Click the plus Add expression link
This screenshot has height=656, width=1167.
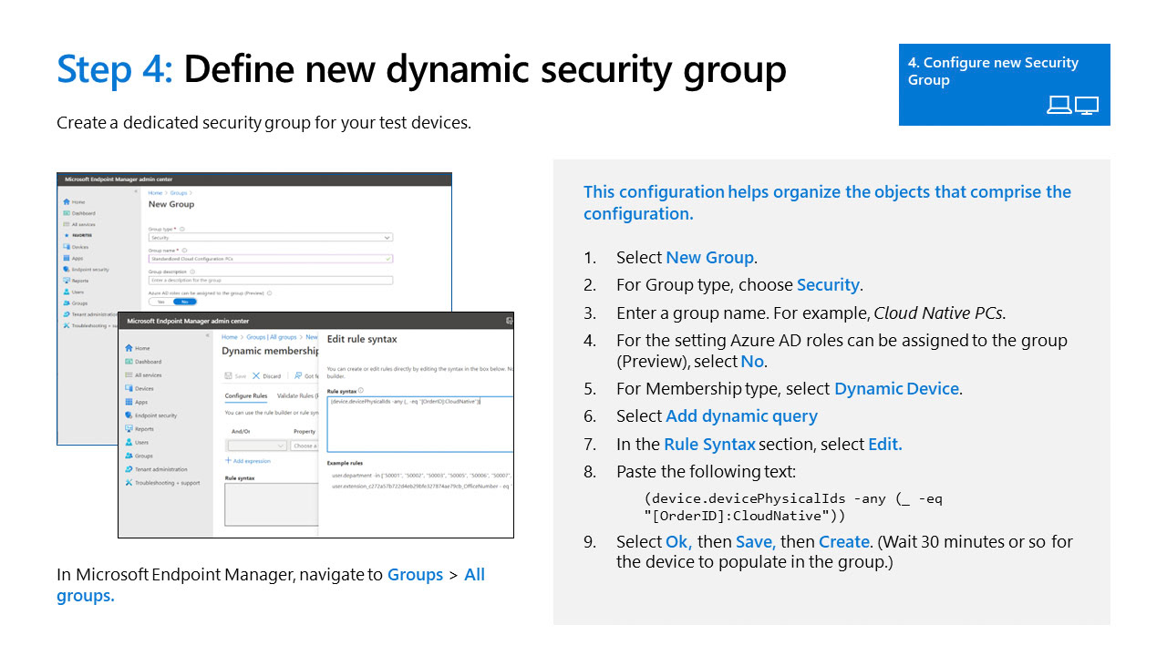(x=248, y=461)
